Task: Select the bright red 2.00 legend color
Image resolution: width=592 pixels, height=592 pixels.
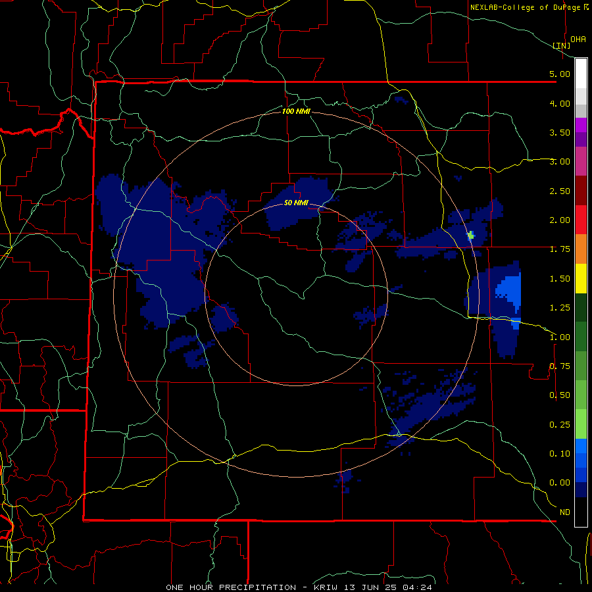Action: (581, 220)
